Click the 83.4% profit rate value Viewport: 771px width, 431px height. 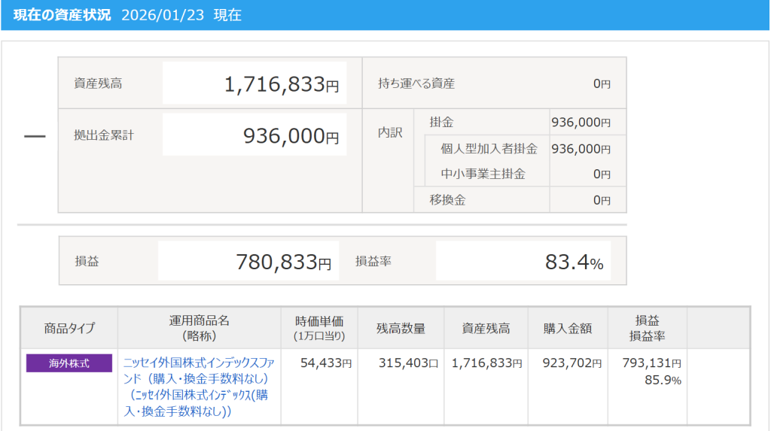(x=574, y=262)
